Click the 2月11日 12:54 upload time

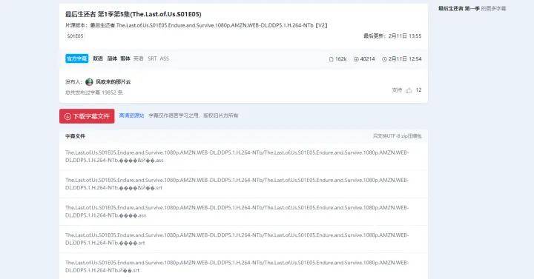pyautogui.click(x=405, y=59)
